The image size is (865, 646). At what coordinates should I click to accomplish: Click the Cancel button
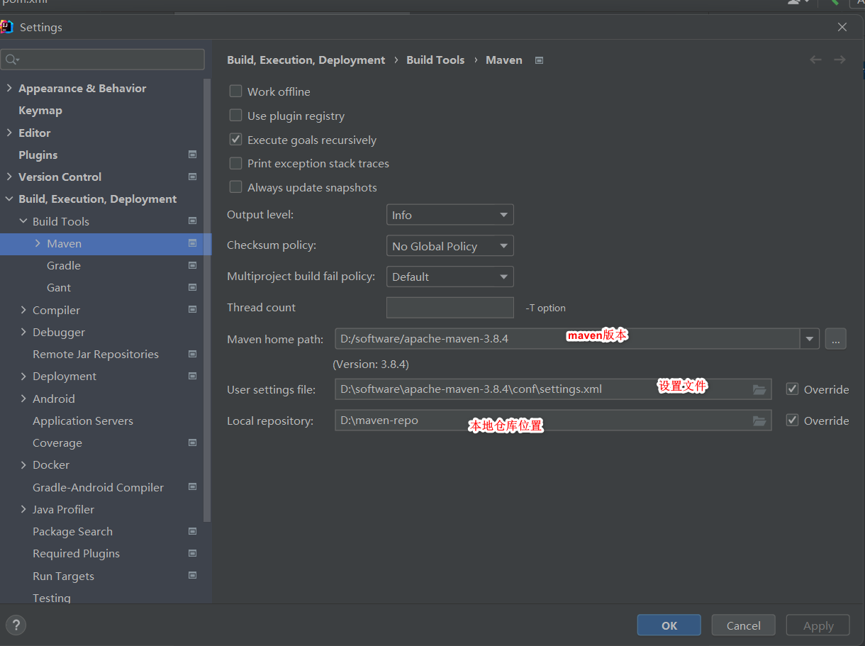[x=744, y=625]
